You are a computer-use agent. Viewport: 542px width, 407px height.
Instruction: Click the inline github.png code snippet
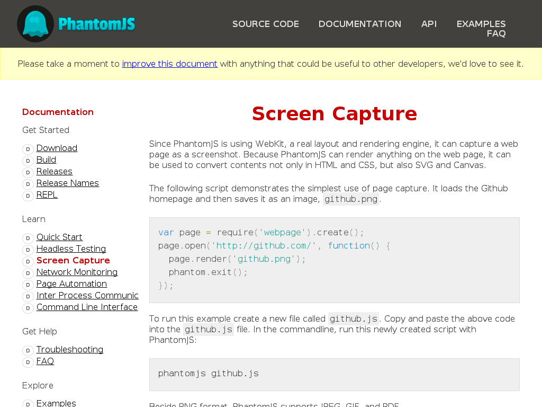[x=351, y=199]
